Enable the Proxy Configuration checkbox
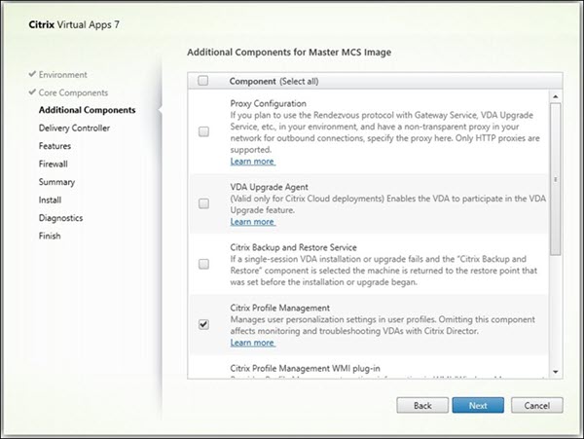584x439 pixels. pos(203,131)
